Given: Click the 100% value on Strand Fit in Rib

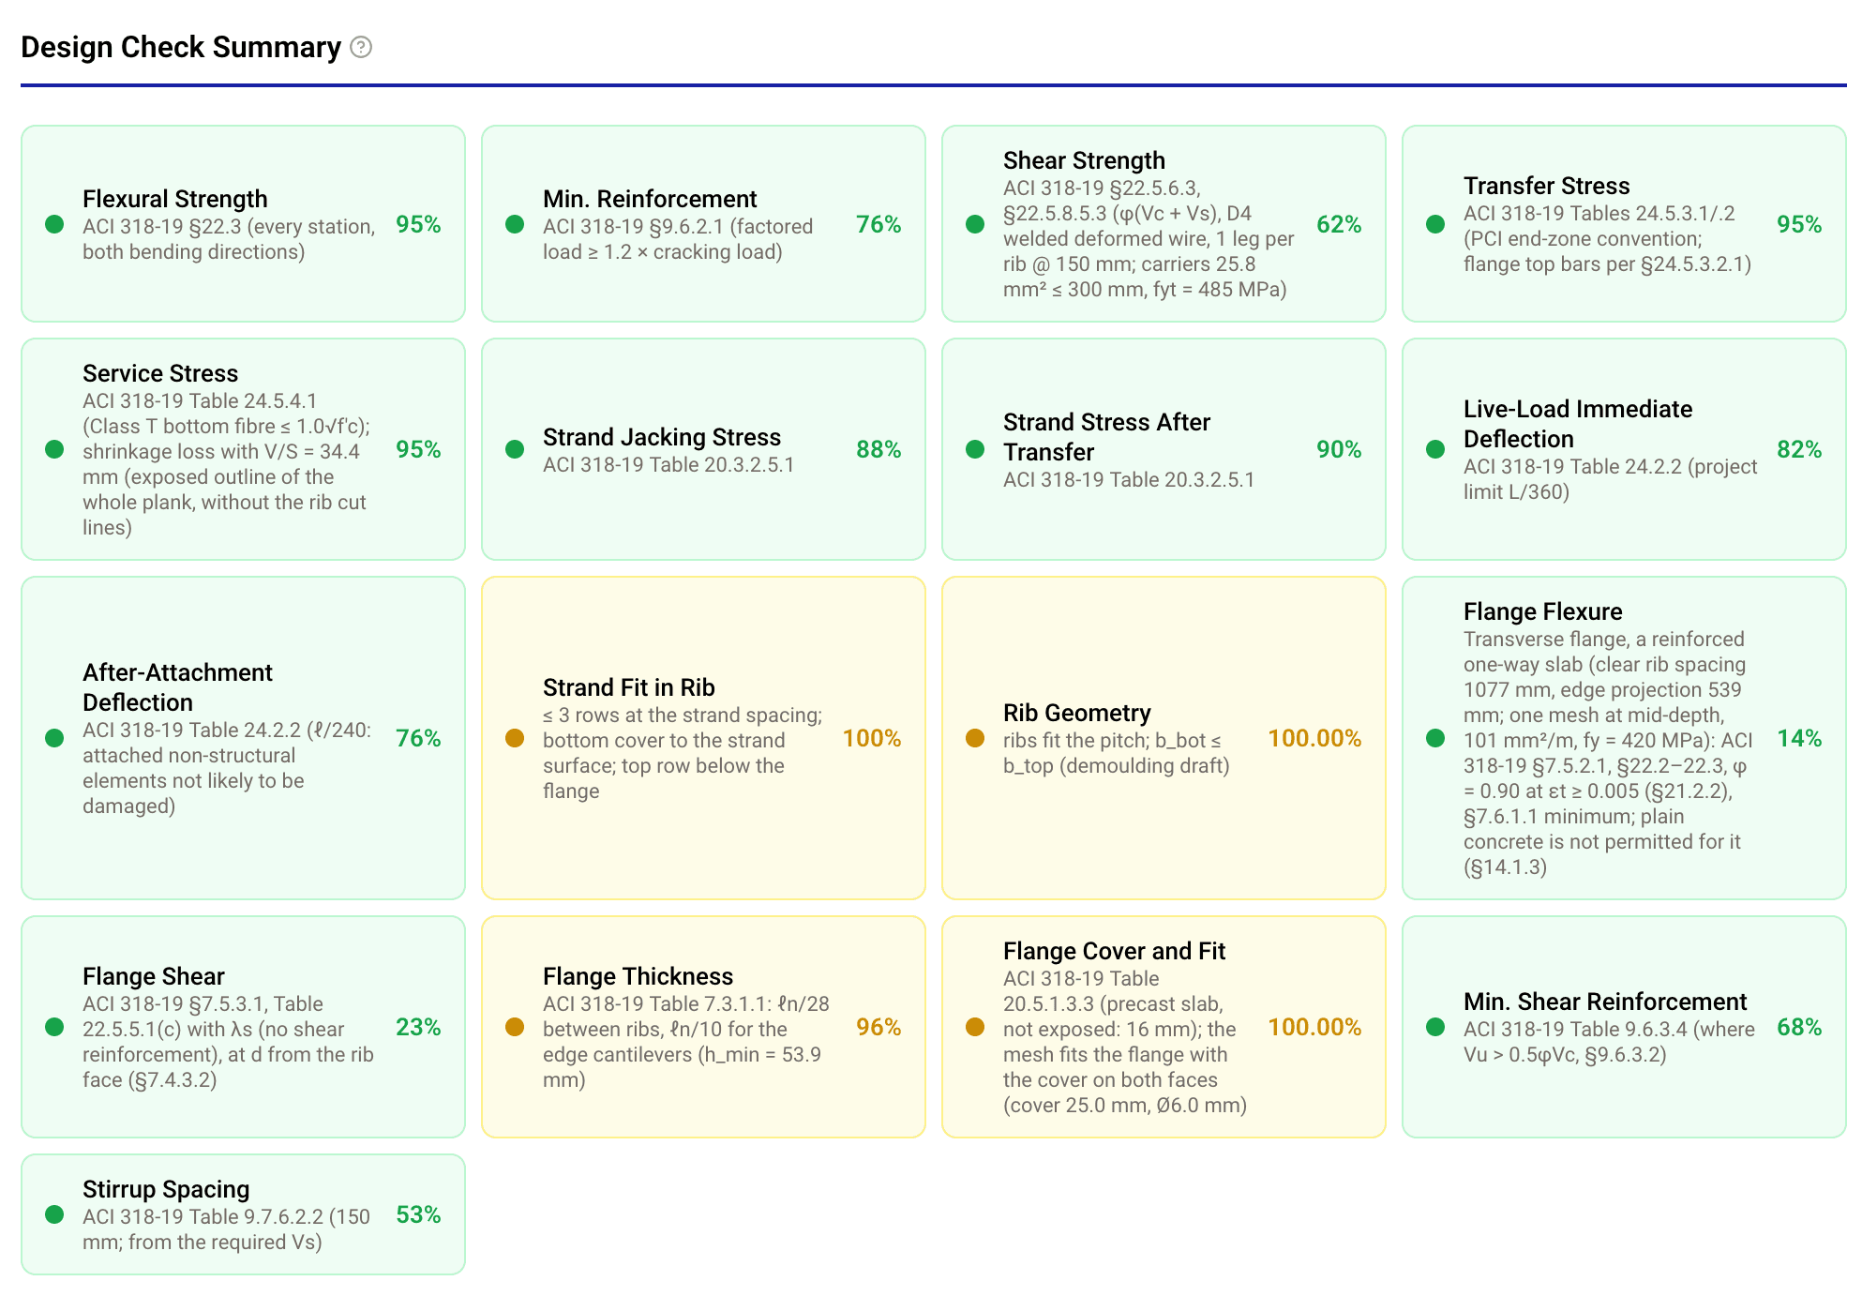Looking at the screenshot, I should pos(872,738).
